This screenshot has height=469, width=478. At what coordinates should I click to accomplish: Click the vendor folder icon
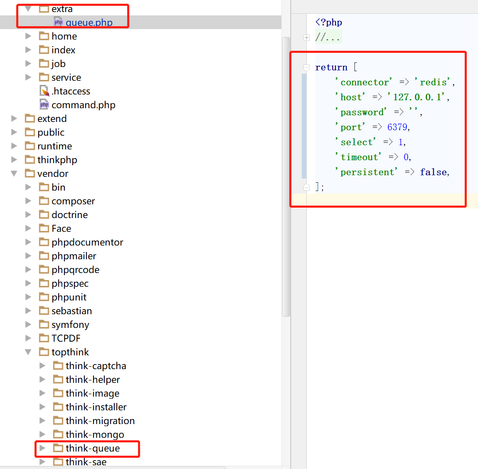click(30, 173)
